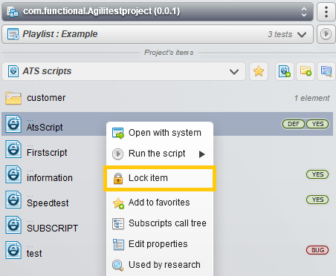Click the BUG tag on test script
Screen dimensions: 336x276
coord(317,250)
